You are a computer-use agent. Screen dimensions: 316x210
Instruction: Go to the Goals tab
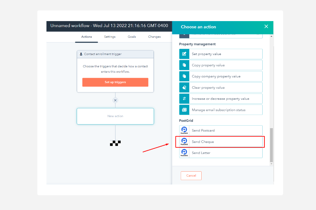pos(132,37)
